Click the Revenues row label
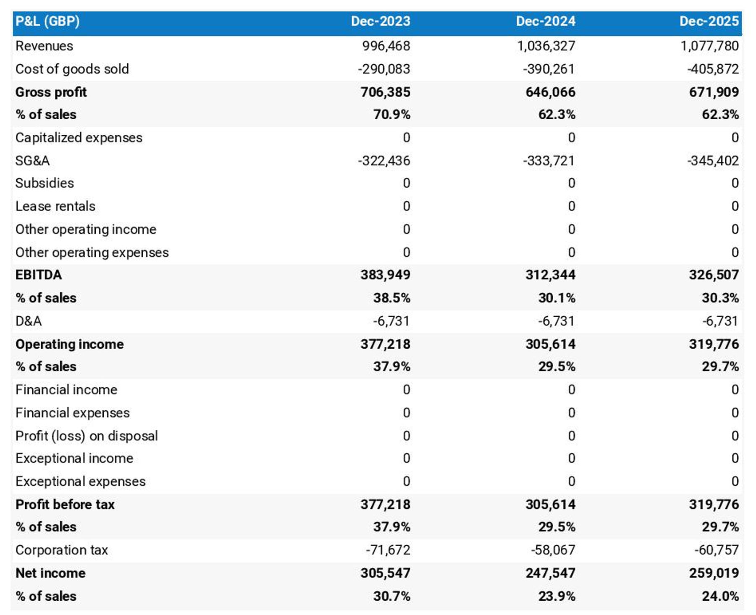The width and height of the screenshot is (756, 615). [x=44, y=46]
